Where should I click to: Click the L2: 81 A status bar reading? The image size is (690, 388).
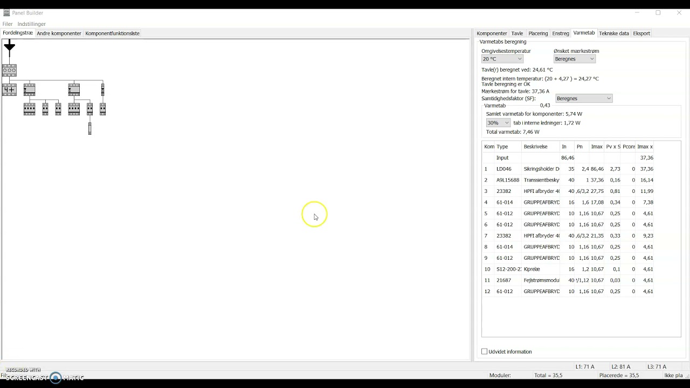(621, 367)
